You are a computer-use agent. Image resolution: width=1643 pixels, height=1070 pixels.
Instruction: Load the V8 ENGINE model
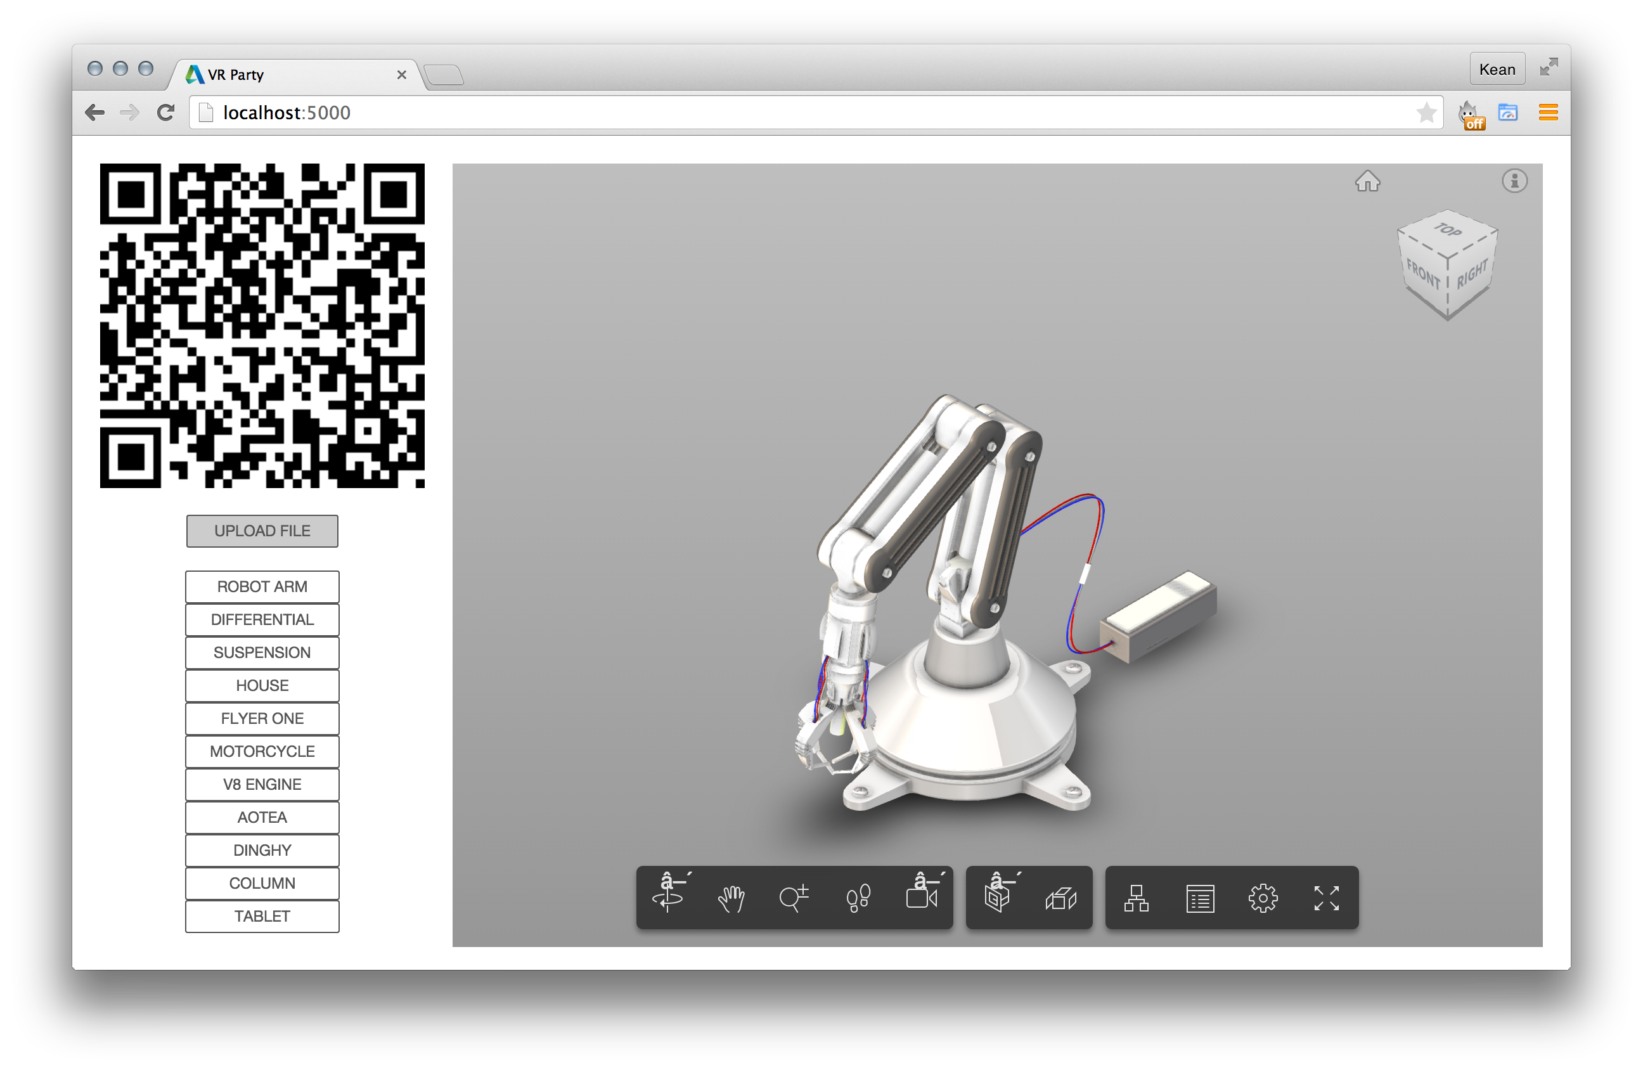[x=262, y=784]
